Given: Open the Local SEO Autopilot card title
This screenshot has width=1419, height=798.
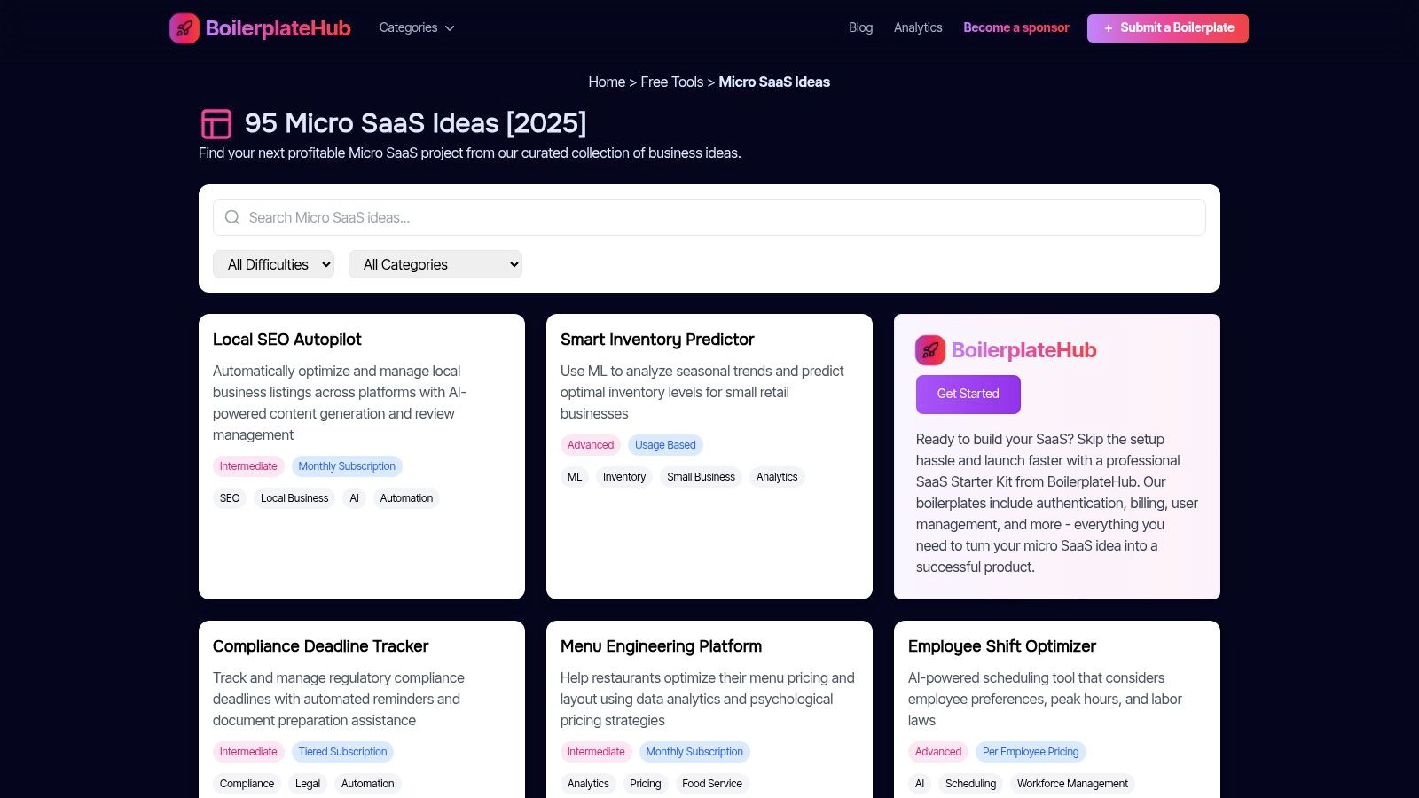Looking at the screenshot, I should (x=287, y=340).
